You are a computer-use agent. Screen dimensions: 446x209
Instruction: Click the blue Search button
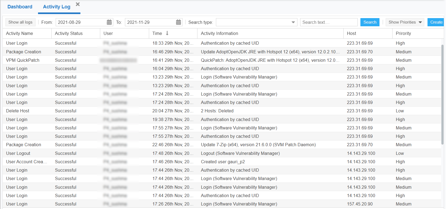pyautogui.click(x=370, y=22)
